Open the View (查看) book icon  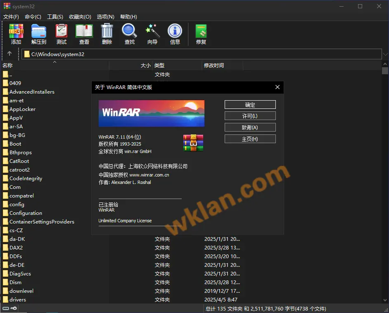pyautogui.click(x=84, y=34)
